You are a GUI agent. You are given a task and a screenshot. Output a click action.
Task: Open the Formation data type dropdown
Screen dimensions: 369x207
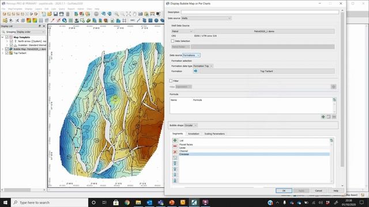pos(203,66)
